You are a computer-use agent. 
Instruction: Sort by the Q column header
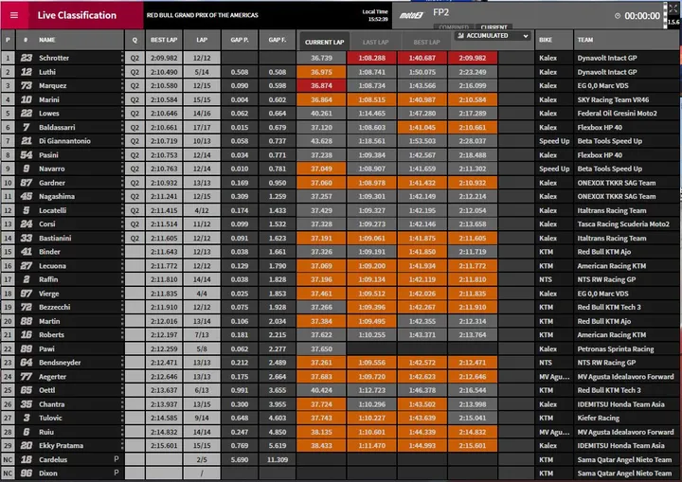coord(135,40)
